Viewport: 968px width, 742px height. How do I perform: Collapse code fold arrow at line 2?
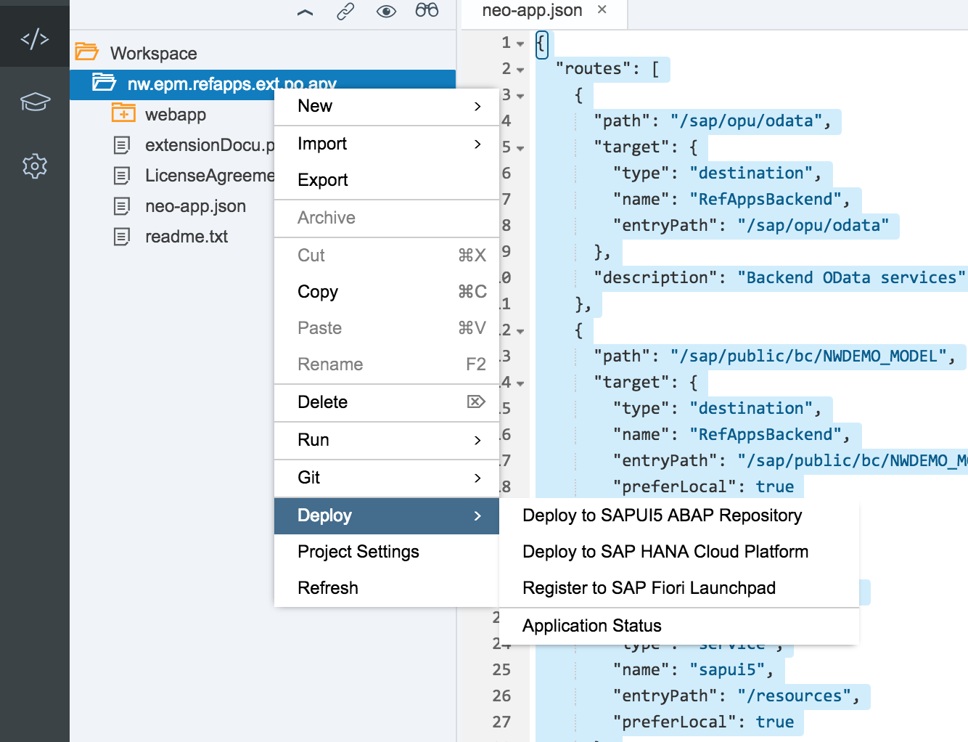520,70
